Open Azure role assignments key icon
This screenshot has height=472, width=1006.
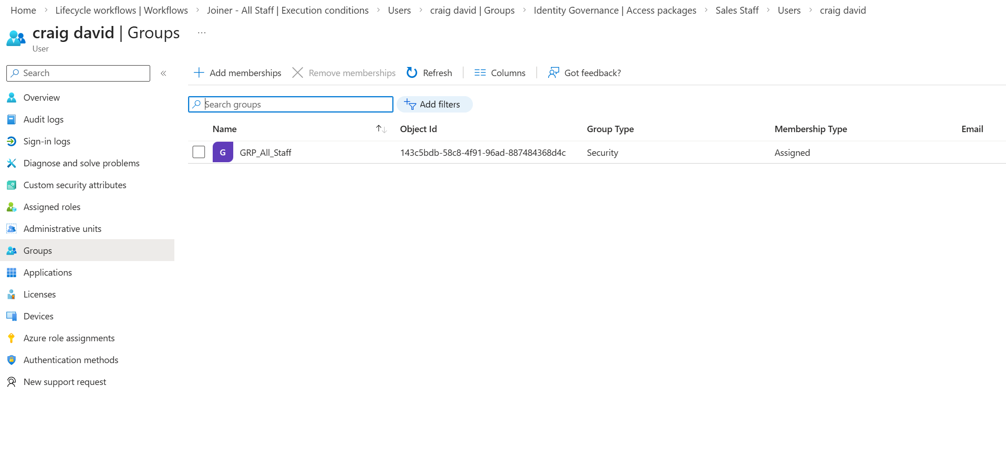[x=11, y=338]
